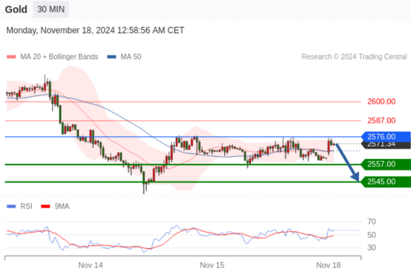The image size is (411, 273).
Task: Click the RSI 30 axis label
Action: [x=372, y=248]
